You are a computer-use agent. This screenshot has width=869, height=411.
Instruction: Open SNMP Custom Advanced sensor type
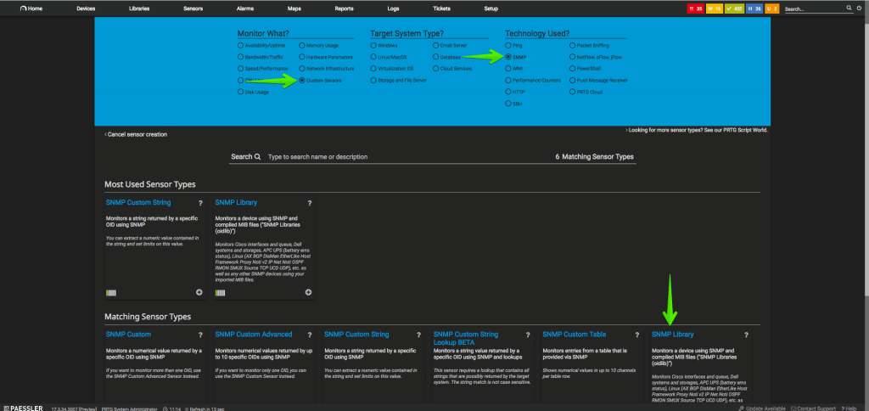point(253,335)
